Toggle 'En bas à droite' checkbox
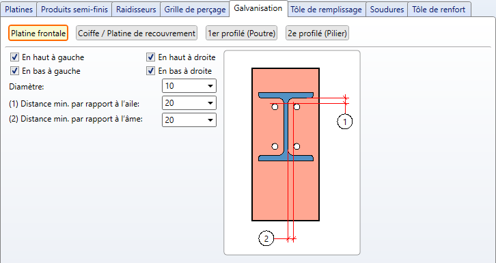Image resolution: width=496 pixels, height=263 pixels. tap(150, 71)
